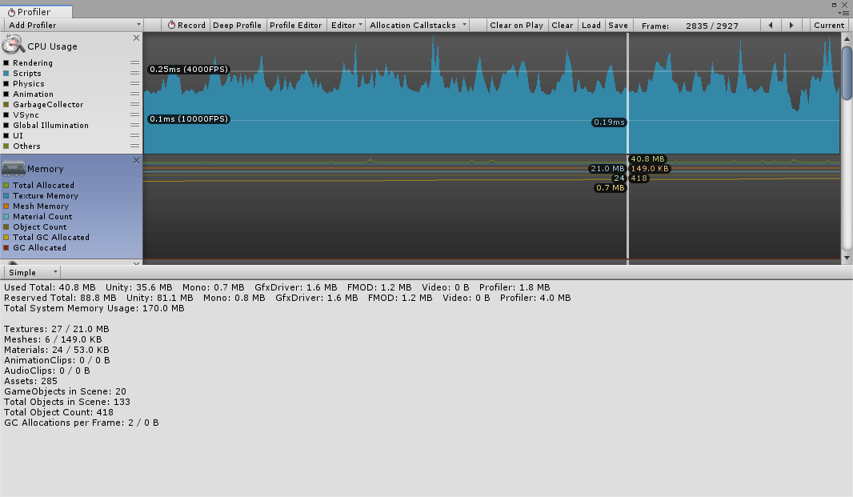Click the UI reorder handle
Image resolution: width=853 pixels, height=497 pixels.
pyautogui.click(x=134, y=135)
